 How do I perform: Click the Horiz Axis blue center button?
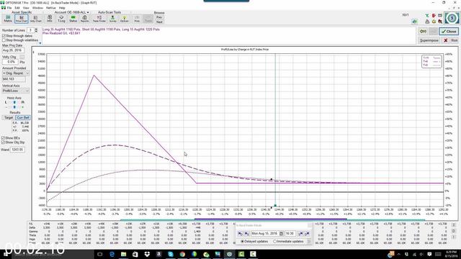click(14, 102)
